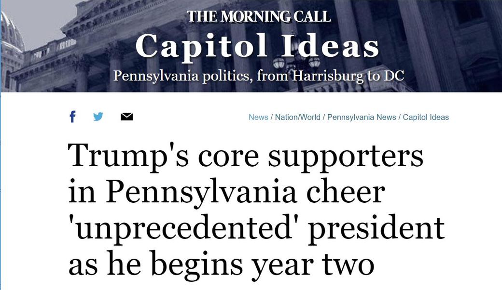Viewport: 502px width, 290px height.
Task: Click The Morning Call logo text
Action: pos(259,17)
